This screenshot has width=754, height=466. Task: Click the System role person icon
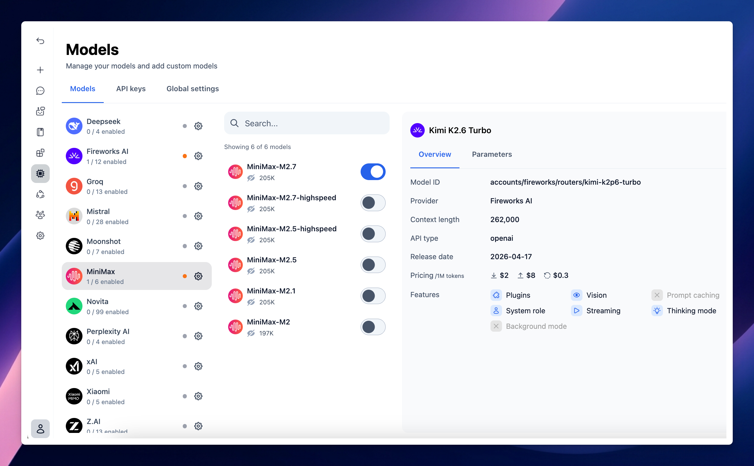(x=496, y=311)
